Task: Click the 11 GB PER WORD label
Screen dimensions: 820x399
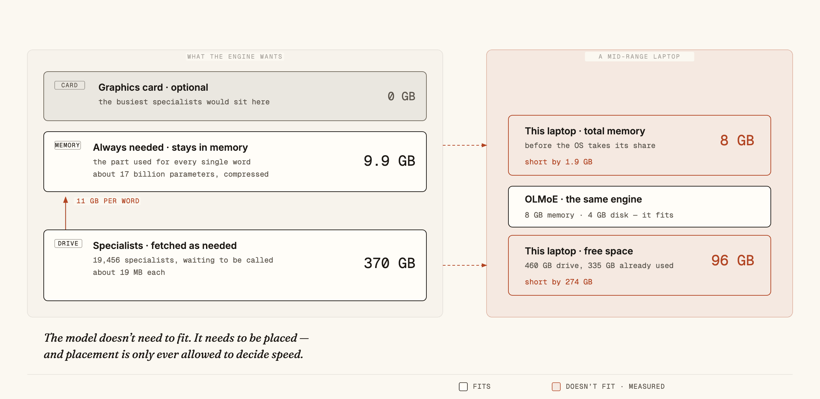Action: 108,201
